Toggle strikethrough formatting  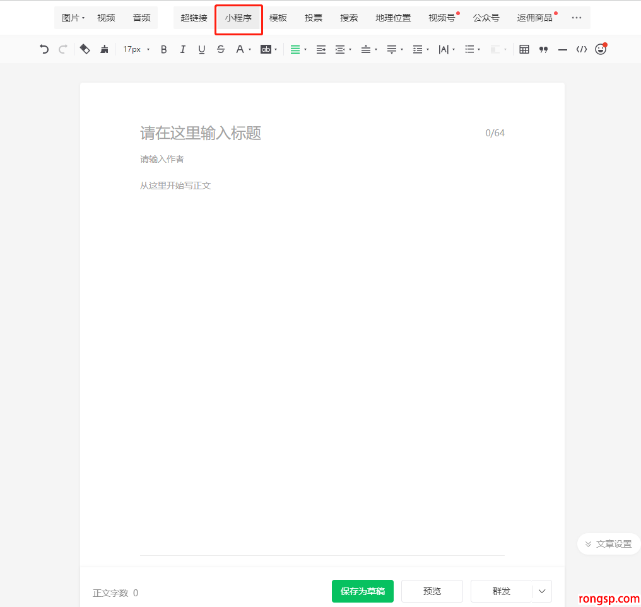221,49
